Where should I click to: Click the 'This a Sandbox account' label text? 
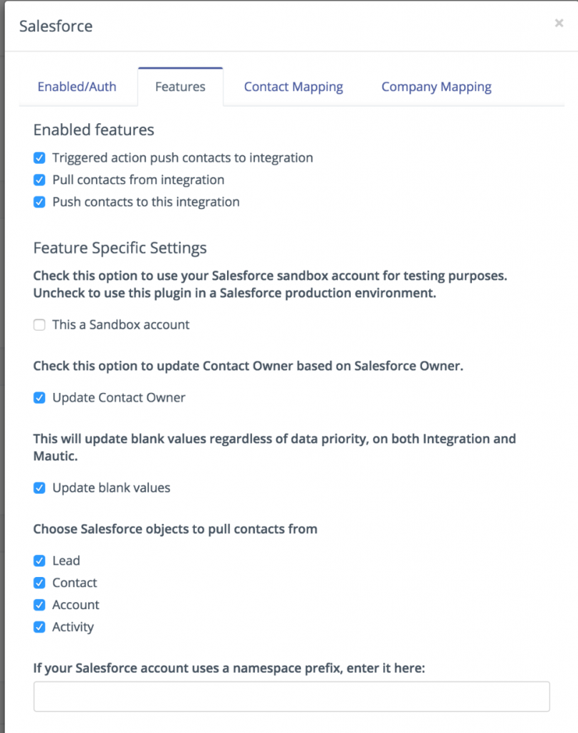121,325
